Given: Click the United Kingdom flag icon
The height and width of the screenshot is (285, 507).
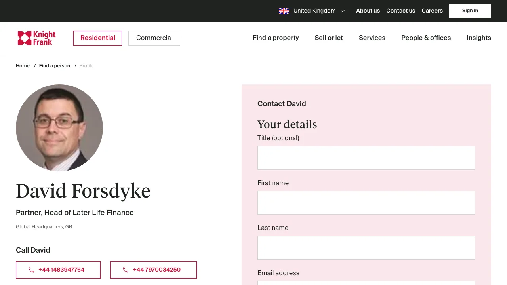Looking at the screenshot, I should pyautogui.click(x=284, y=11).
